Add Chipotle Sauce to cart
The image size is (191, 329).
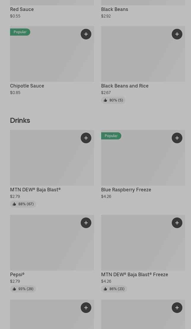point(86,34)
